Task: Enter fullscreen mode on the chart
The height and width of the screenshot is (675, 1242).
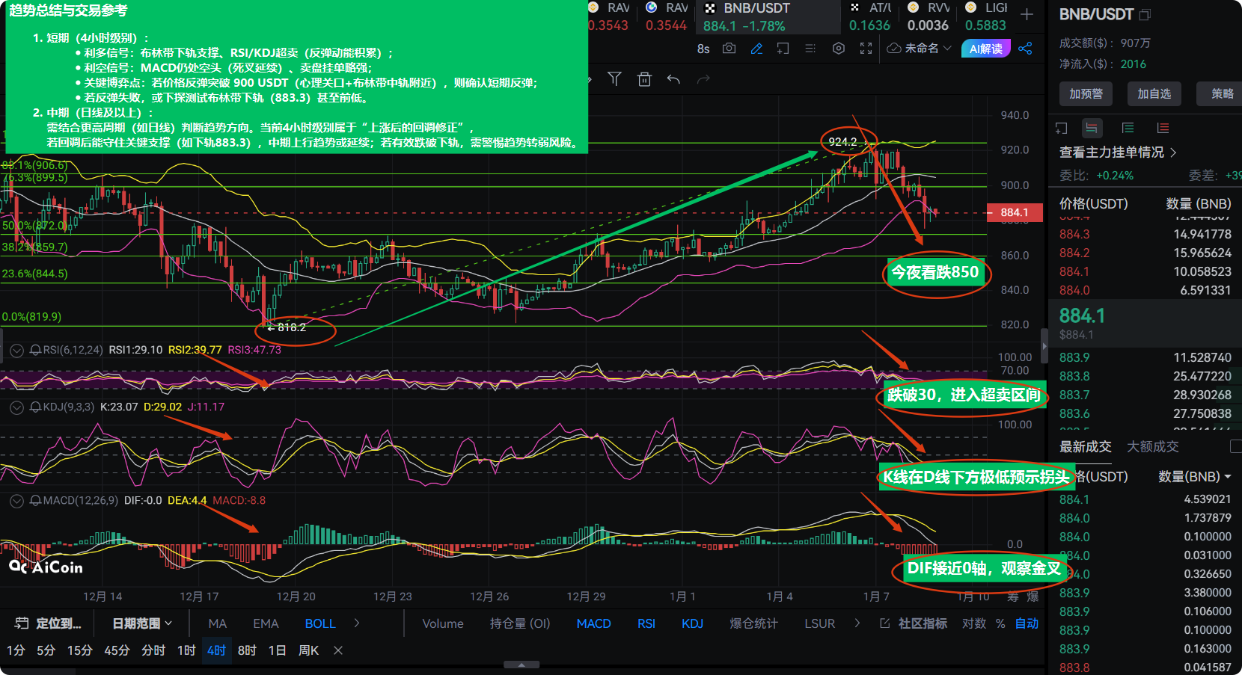Action: click(866, 48)
